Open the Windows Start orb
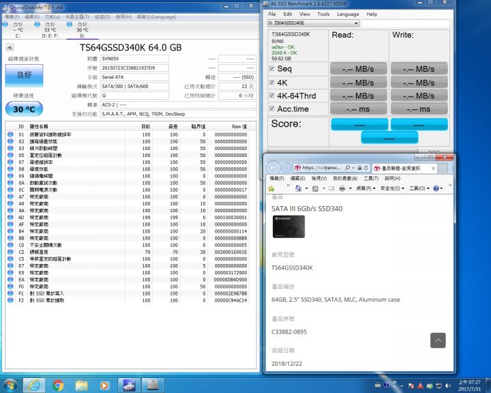 click(x=10, y=385)
